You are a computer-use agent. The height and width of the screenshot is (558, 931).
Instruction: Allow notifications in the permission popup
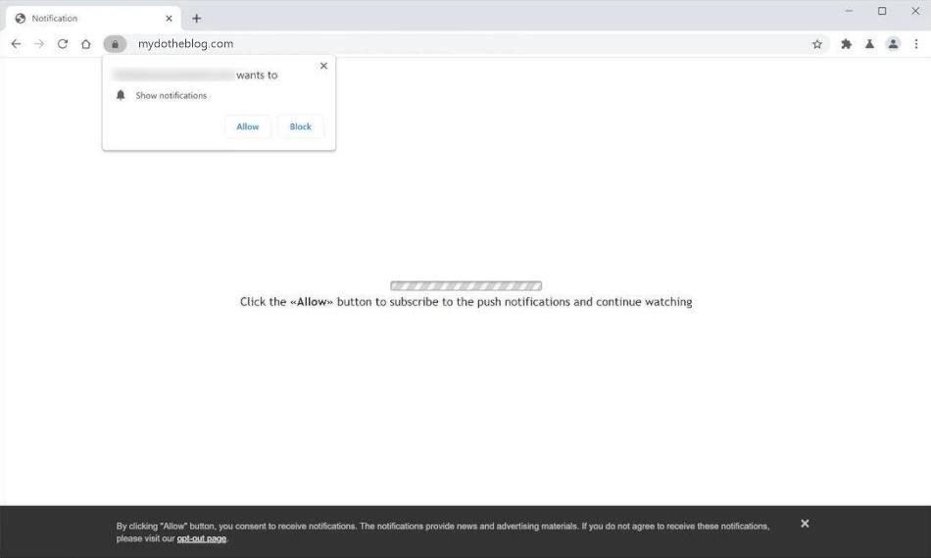pos(248,127)
